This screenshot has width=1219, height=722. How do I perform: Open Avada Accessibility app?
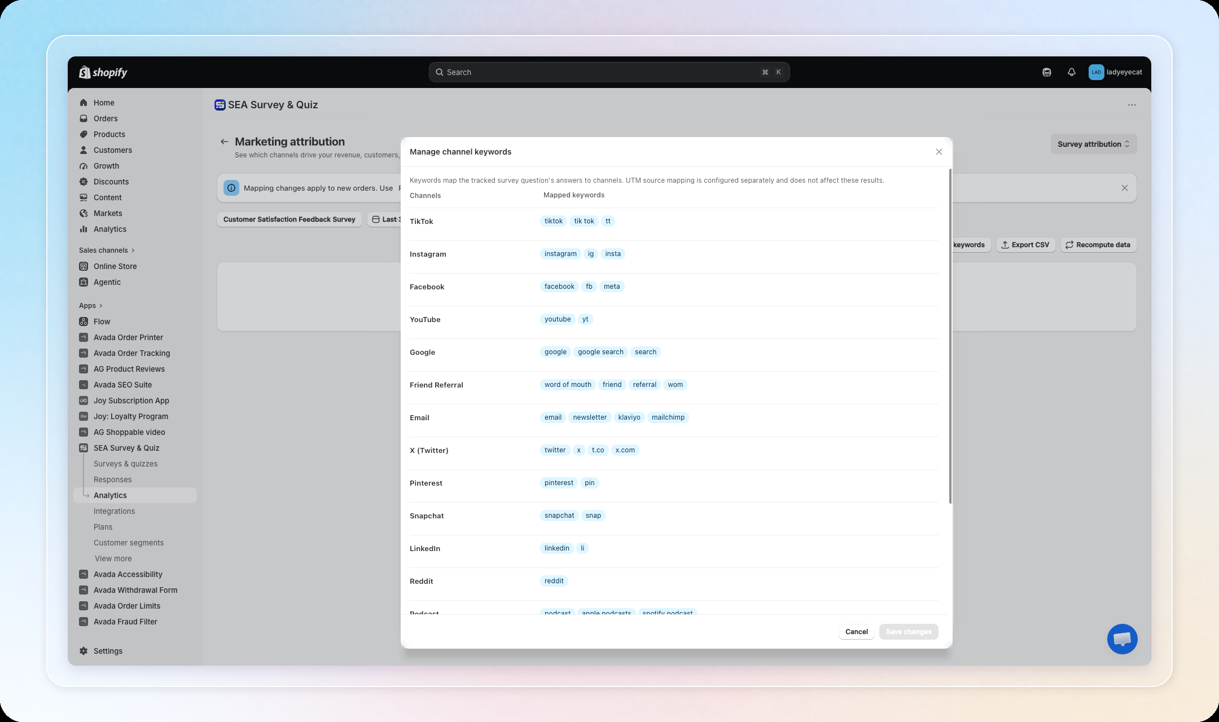point(128,574)
